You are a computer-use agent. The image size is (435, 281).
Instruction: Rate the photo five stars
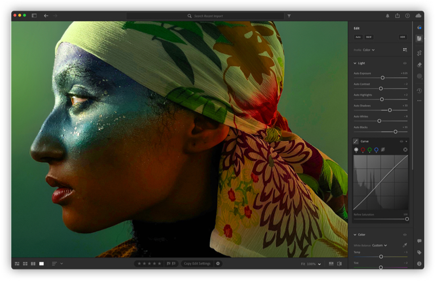(x=160, y=264)
